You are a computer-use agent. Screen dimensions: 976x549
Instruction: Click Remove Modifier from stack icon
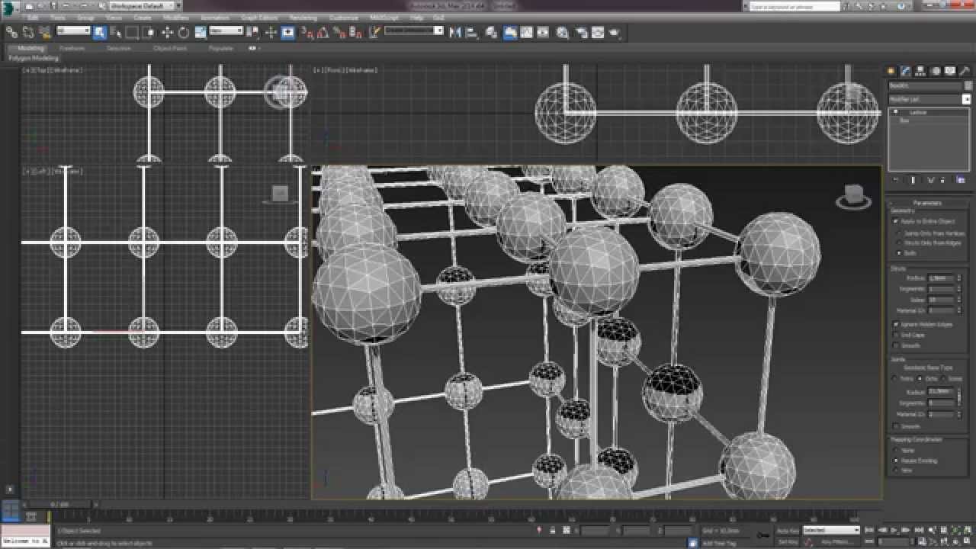[943, 180]
